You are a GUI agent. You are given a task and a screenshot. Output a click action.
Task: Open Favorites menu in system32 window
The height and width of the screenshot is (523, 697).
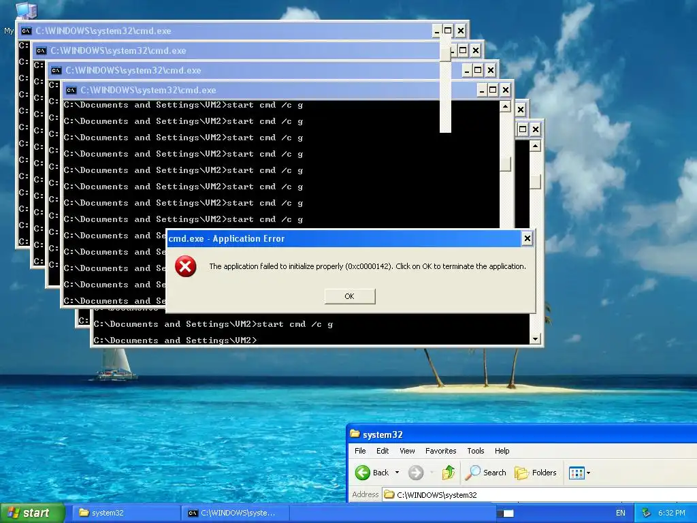pyautogui.click(x=440, y=451)
